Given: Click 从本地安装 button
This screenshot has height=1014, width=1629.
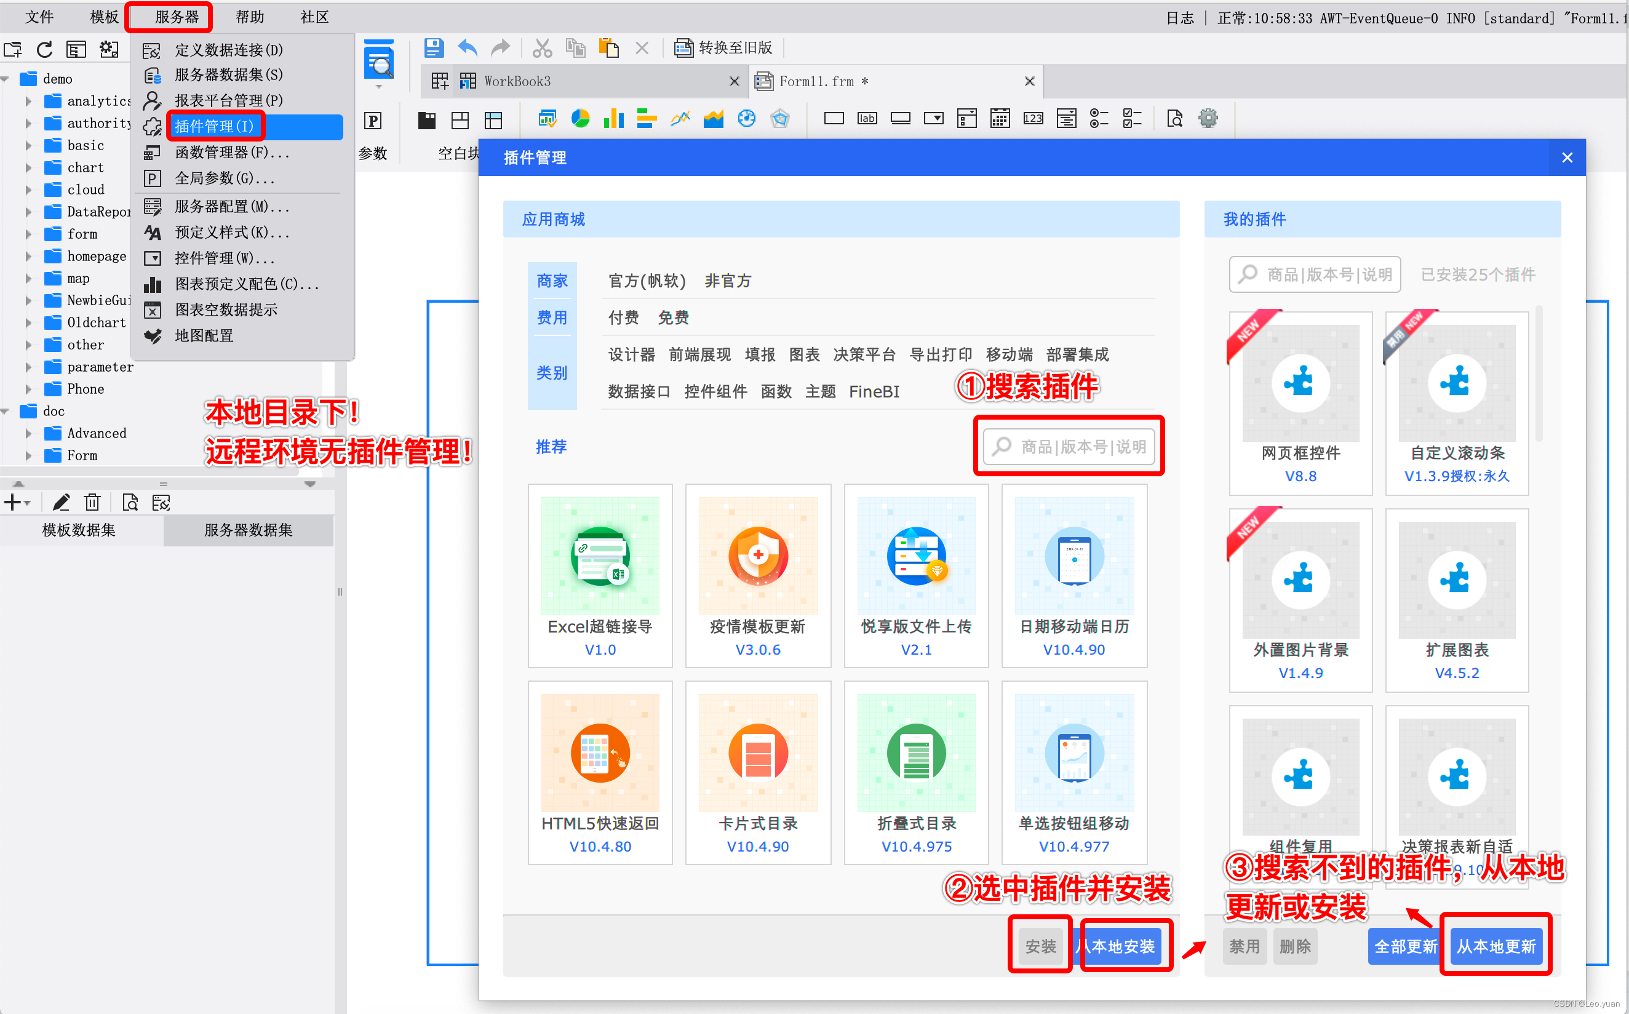Looking at the screenshot, I should click(1115, 945).
